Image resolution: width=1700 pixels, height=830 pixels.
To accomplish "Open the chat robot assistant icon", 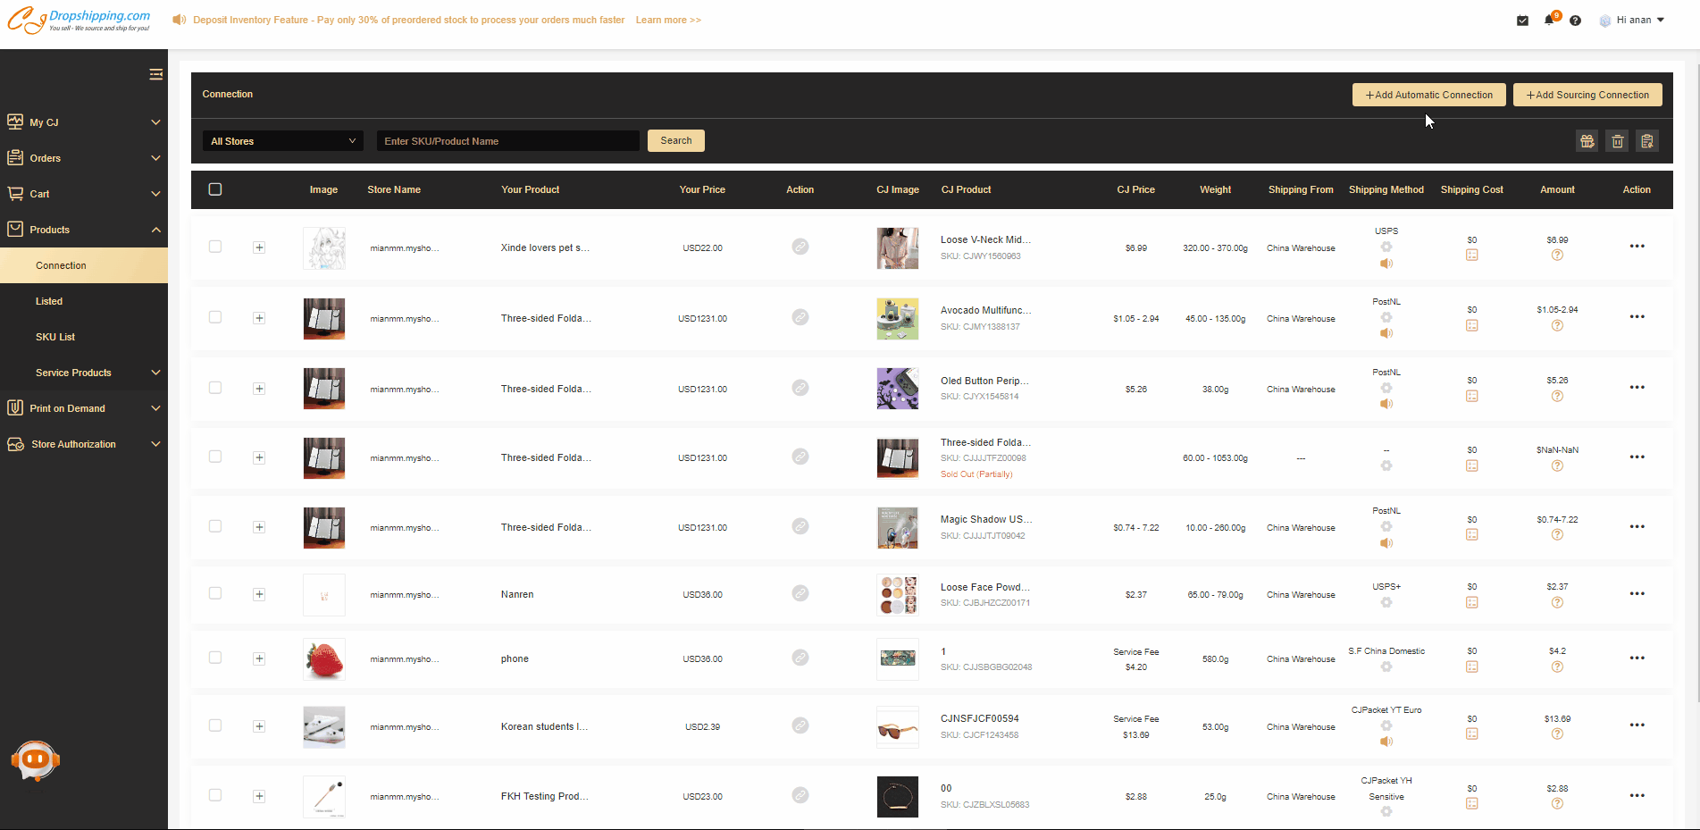I will [x=35, y=760].
